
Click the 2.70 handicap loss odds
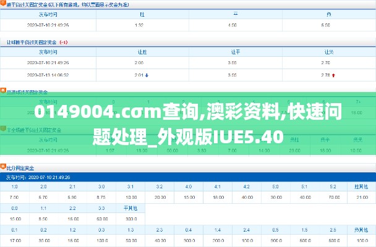(326, 63)
